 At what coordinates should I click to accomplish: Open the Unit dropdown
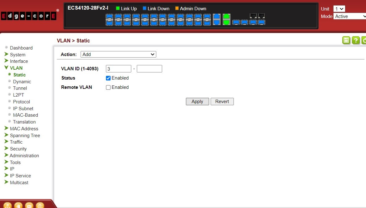[x=339, y=9]
